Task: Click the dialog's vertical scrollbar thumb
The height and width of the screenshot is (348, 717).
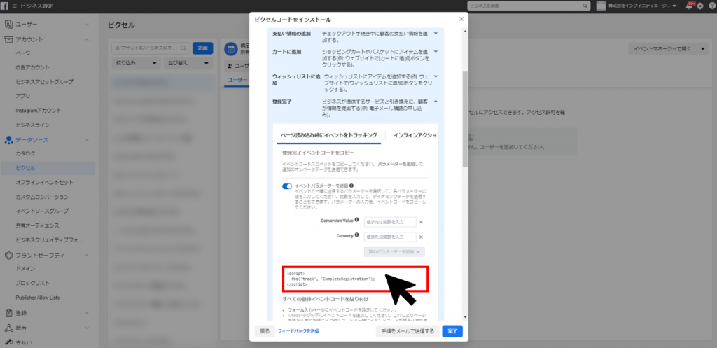Action: pos(465,118)
